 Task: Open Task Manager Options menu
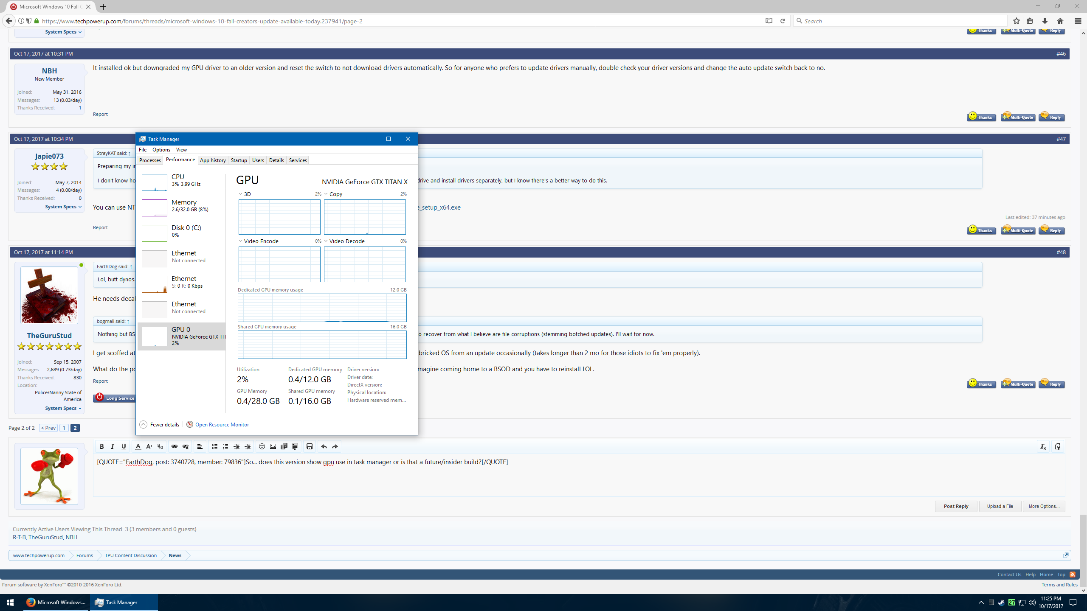click(x=161, y=150)
